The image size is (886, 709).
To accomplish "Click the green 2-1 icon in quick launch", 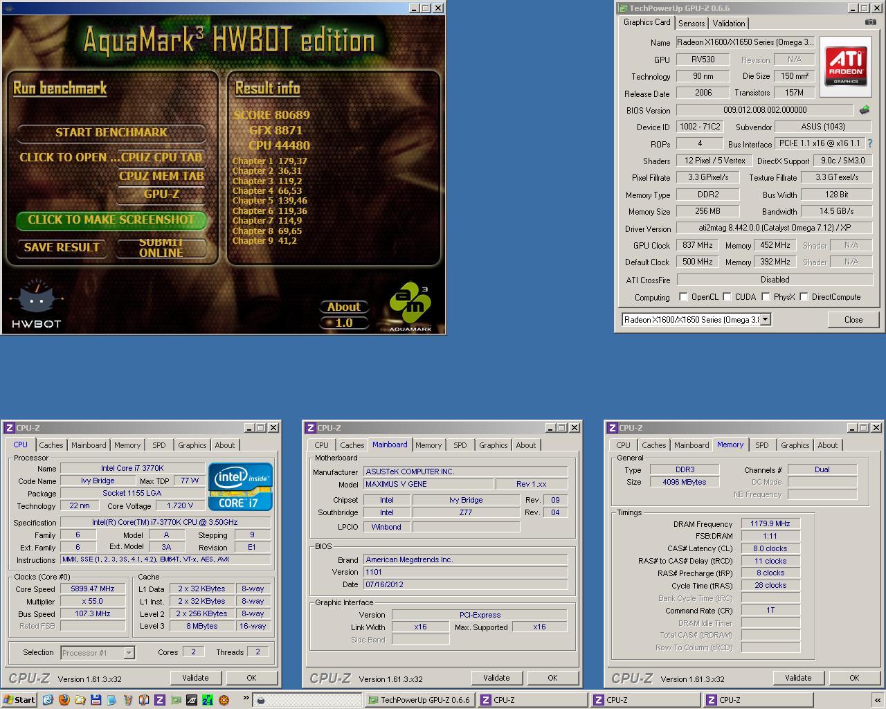I will (x=208, y=700).
